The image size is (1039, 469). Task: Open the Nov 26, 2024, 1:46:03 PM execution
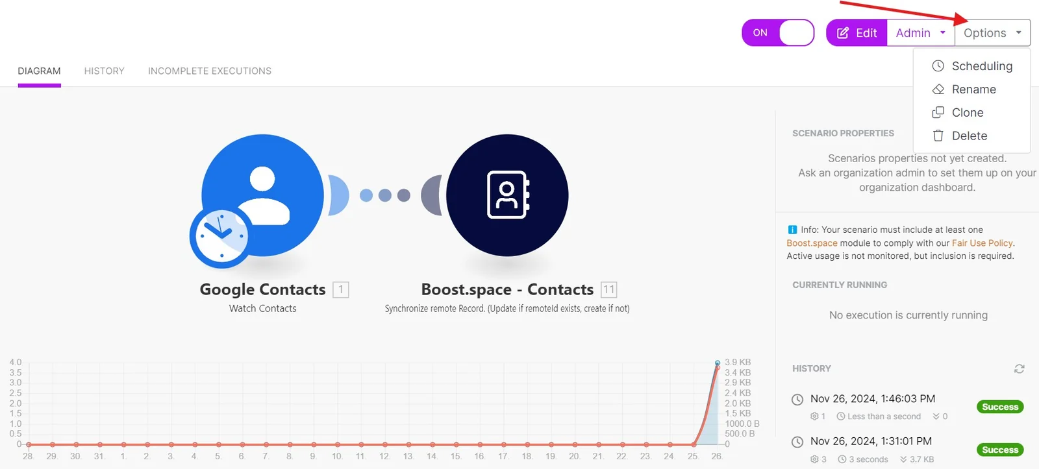(873, 399)
